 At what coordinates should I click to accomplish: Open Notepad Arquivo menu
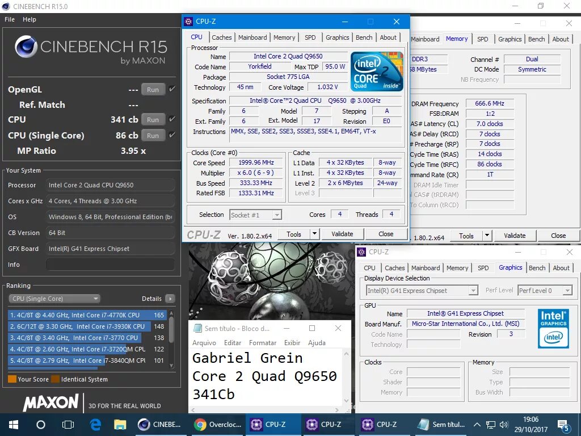pyautogui.click(x=204, y=343)
